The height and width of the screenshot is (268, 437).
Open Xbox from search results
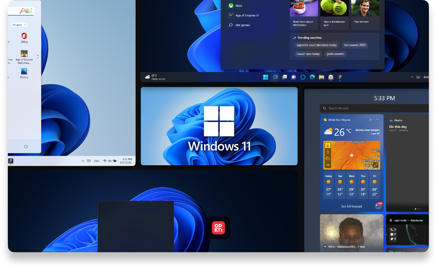pos(235,6)
